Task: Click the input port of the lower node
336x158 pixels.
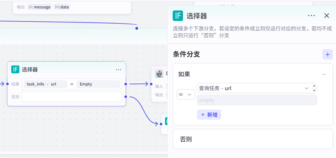Action: click(x=161, y=124)
